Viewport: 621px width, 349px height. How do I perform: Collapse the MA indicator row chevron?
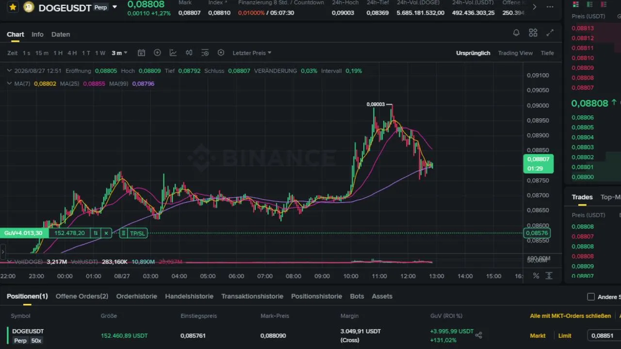9,83
